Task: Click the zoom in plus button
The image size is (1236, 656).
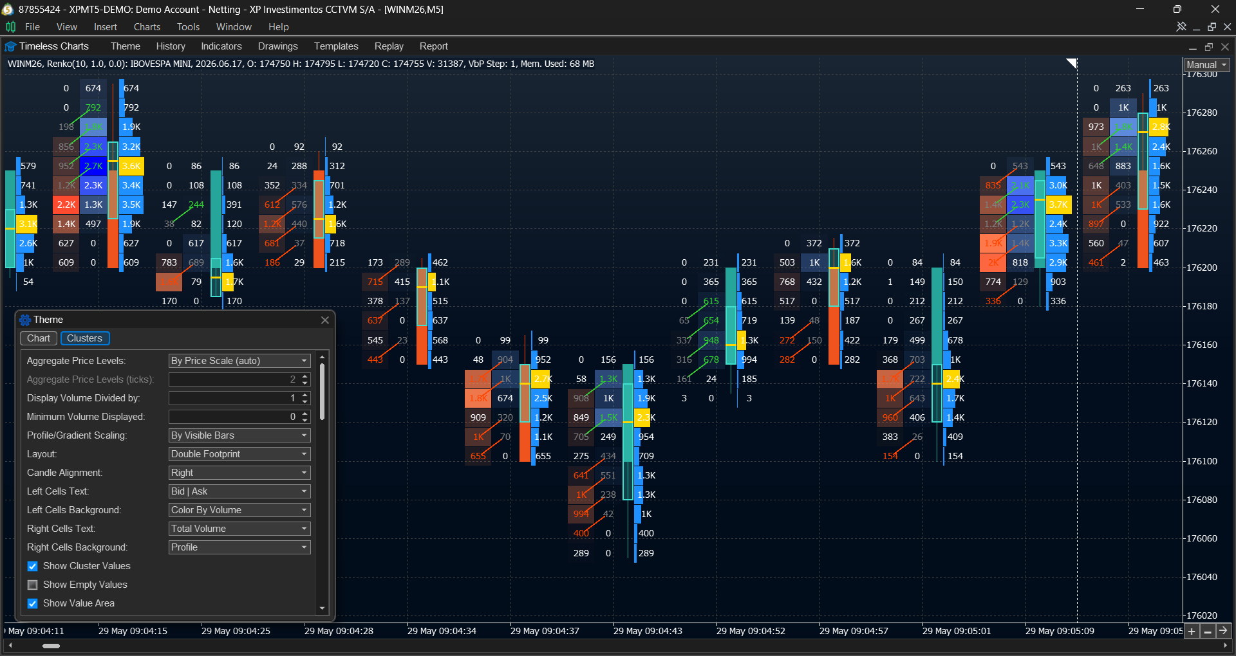Action: 1192,632
